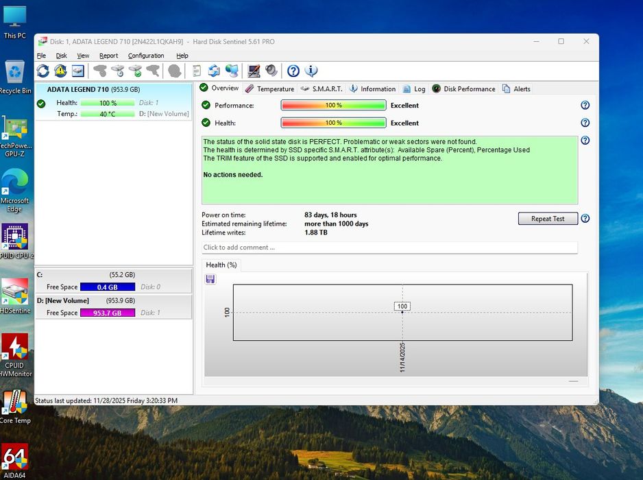This screenshot has width=643, height=480.
Task: Click the Performance 100% gradient bar
Action: 333,106
